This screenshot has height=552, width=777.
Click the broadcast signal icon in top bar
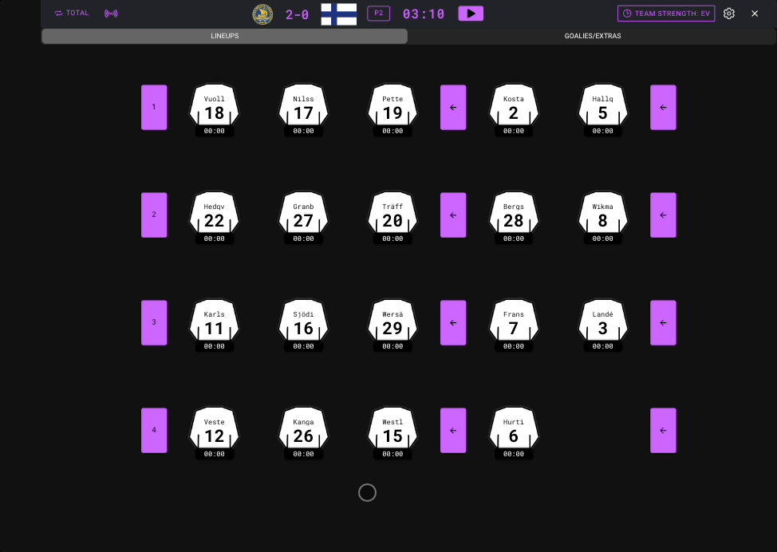click(x=112, y=13)
